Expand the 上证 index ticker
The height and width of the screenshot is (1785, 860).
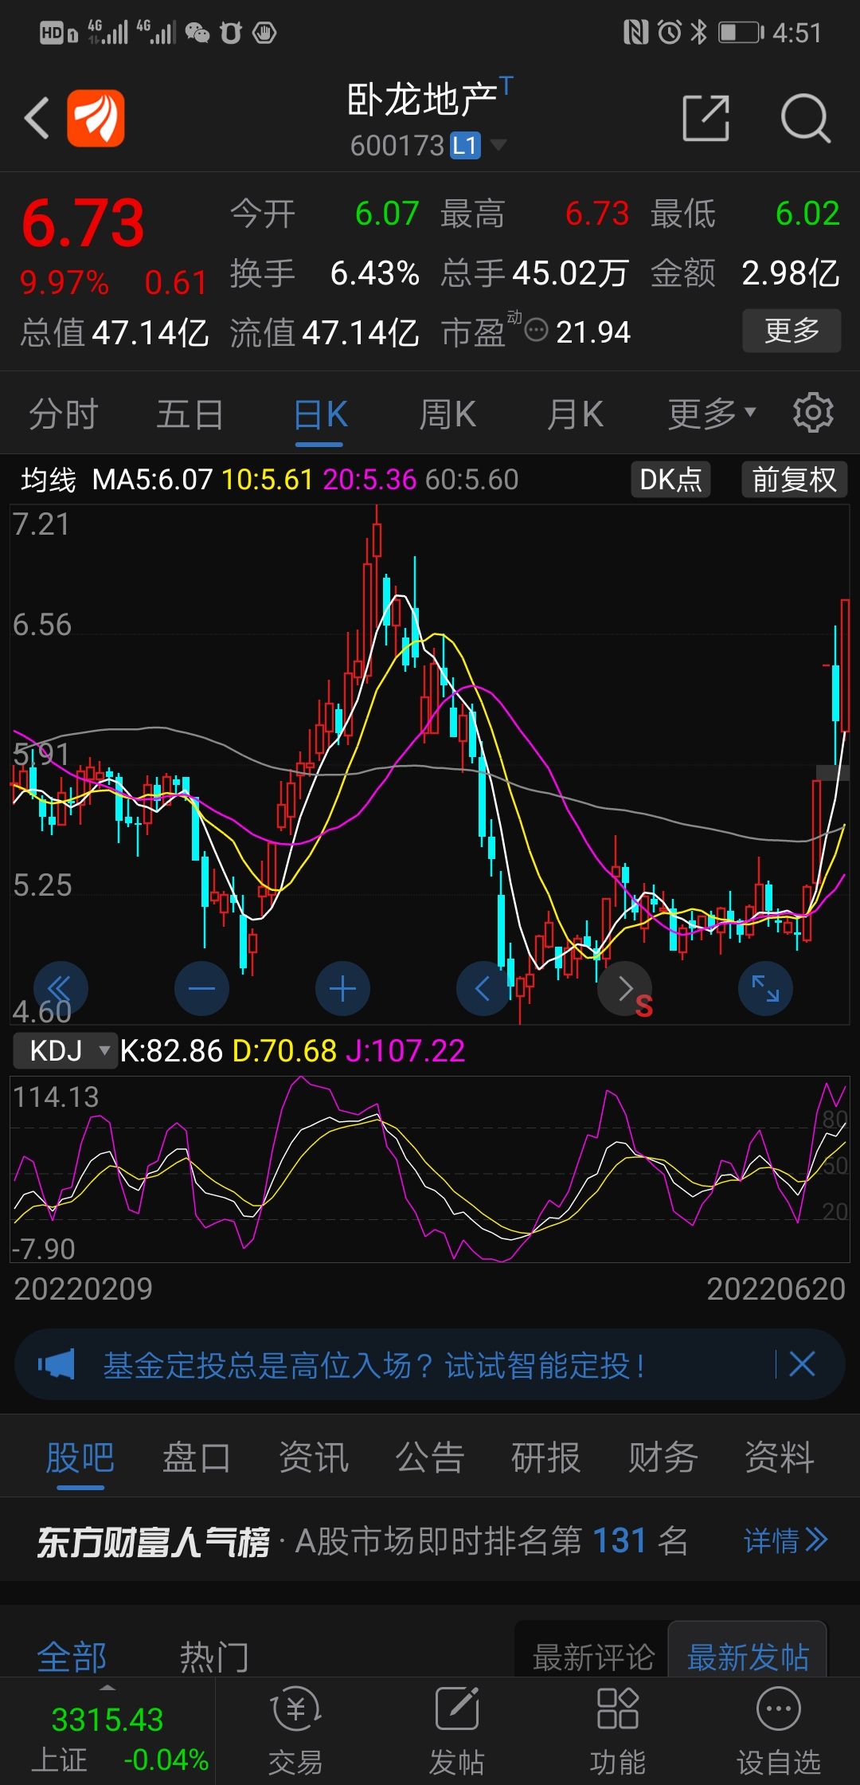tap(107, 1731)
